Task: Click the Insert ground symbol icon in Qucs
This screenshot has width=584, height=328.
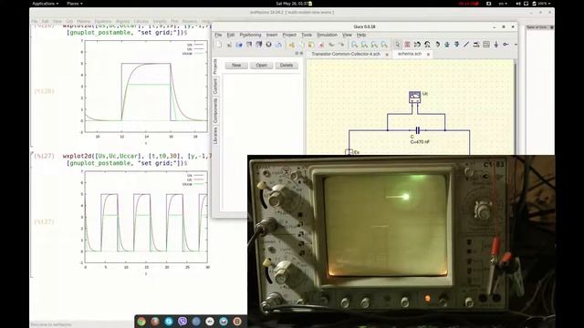Action: (495, 45)
